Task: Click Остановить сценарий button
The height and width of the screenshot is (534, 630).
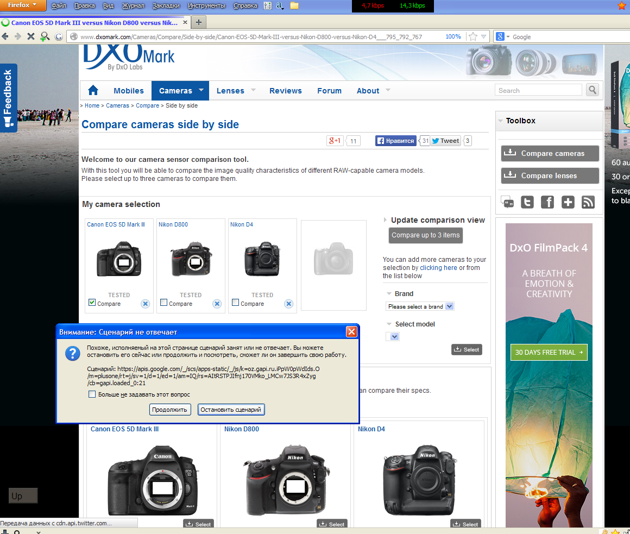Action: pyautogui.click(x=231, y=410)
